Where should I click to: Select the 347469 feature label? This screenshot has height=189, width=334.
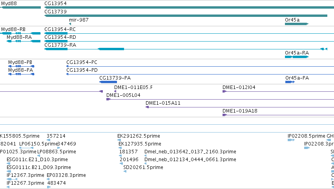pyautogui.click(x=67, y=144)
